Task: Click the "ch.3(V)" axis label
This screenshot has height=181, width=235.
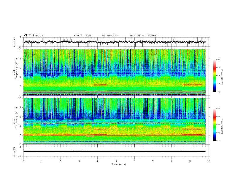Action: click(x=14, y=152)
